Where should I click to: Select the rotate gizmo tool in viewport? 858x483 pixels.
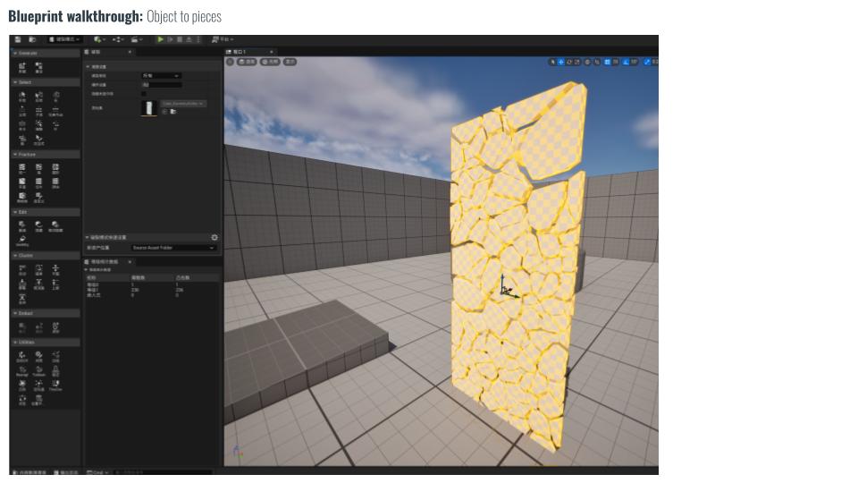569,62
